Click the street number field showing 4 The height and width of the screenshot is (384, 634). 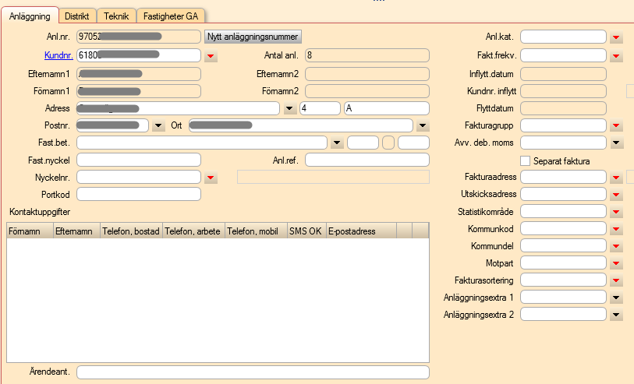tap(320, 108)
